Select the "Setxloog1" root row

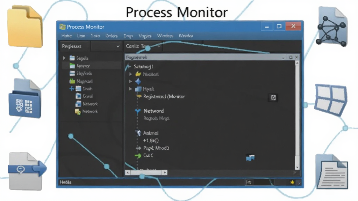(143, 67)
